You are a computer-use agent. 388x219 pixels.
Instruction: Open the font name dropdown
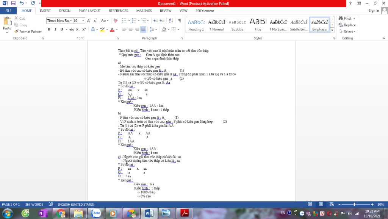click(71, 20)
